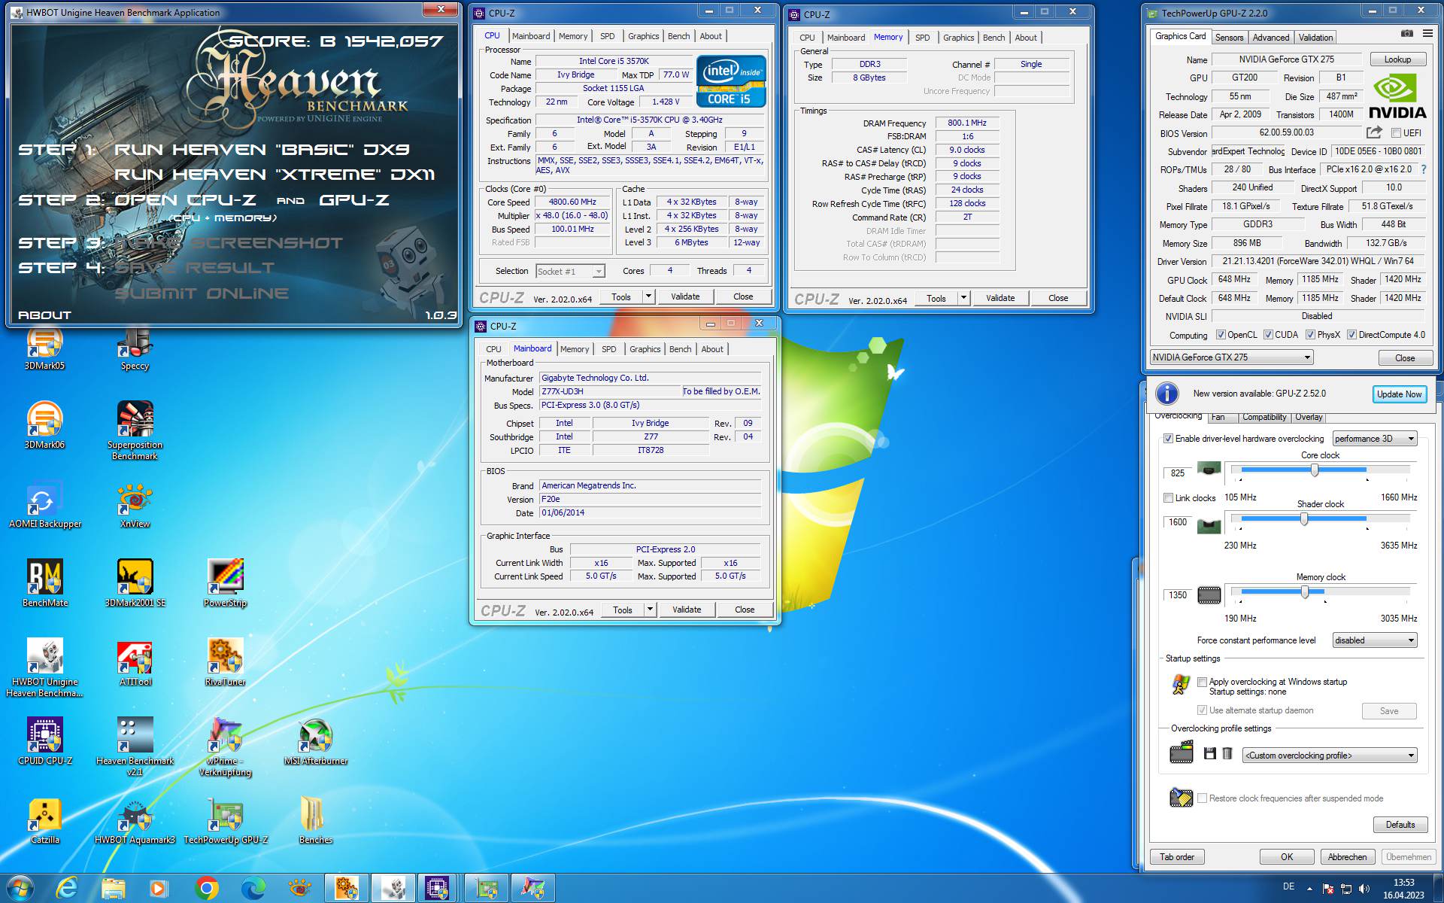This screenshot has height=903, width=1444.
Task: Open Internet Explorer from the taskbar
Action: pyautogui.click(x=67, y=889)
